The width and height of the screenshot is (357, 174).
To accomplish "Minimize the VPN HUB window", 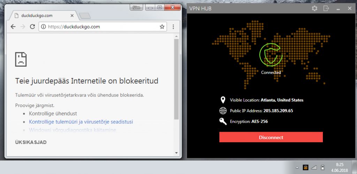I will coord(338,9).
